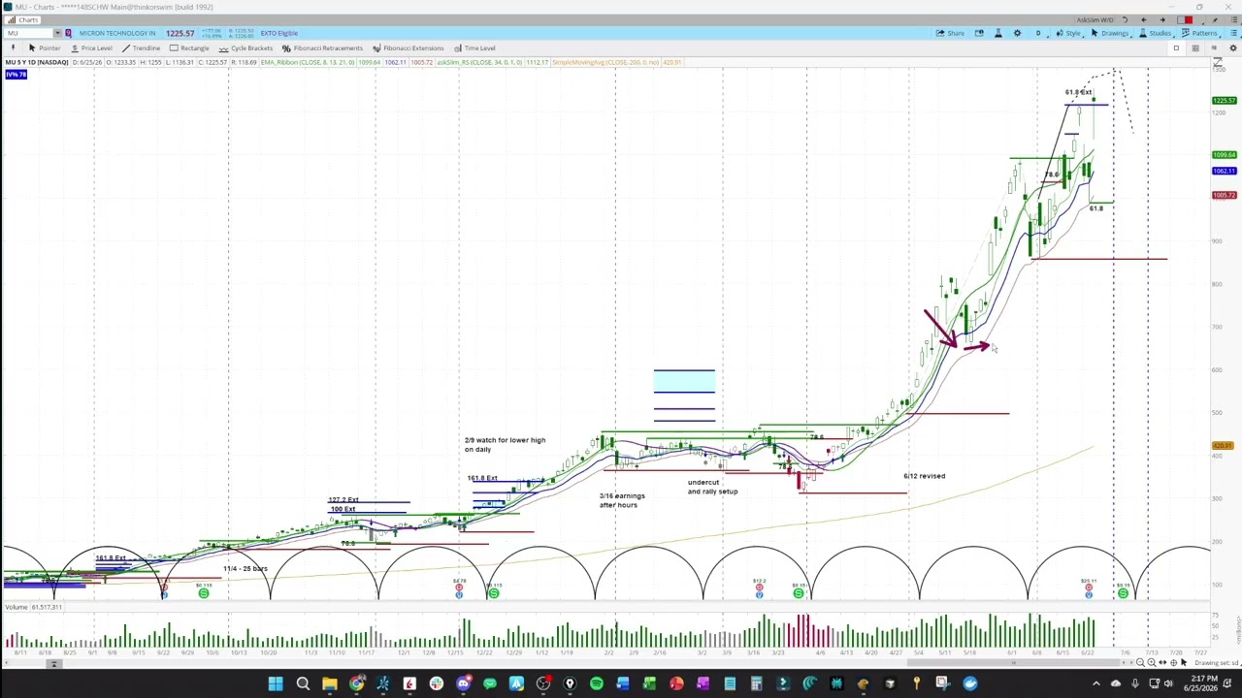1242x698 pixels.
Task: Select the Price Level drawing tool
Action: click(x=91, y=48)
